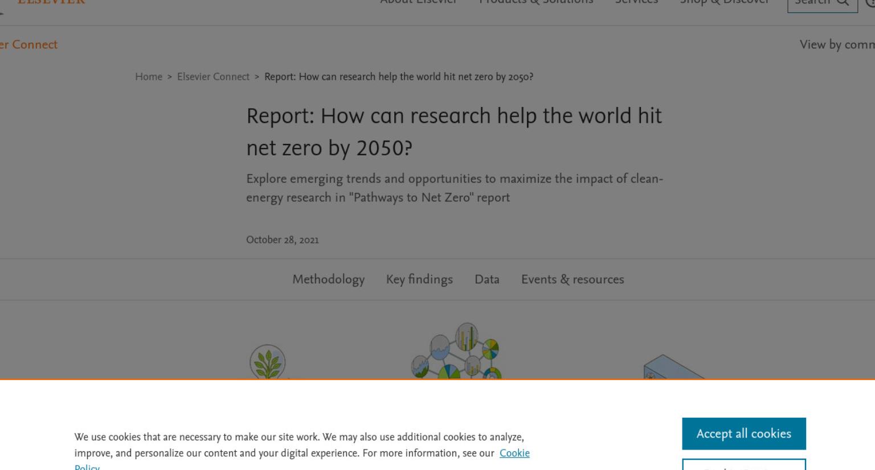Click the connected charts network illustration
The height and width of the screenshot is (470, 875).
(x=456, y=351)
